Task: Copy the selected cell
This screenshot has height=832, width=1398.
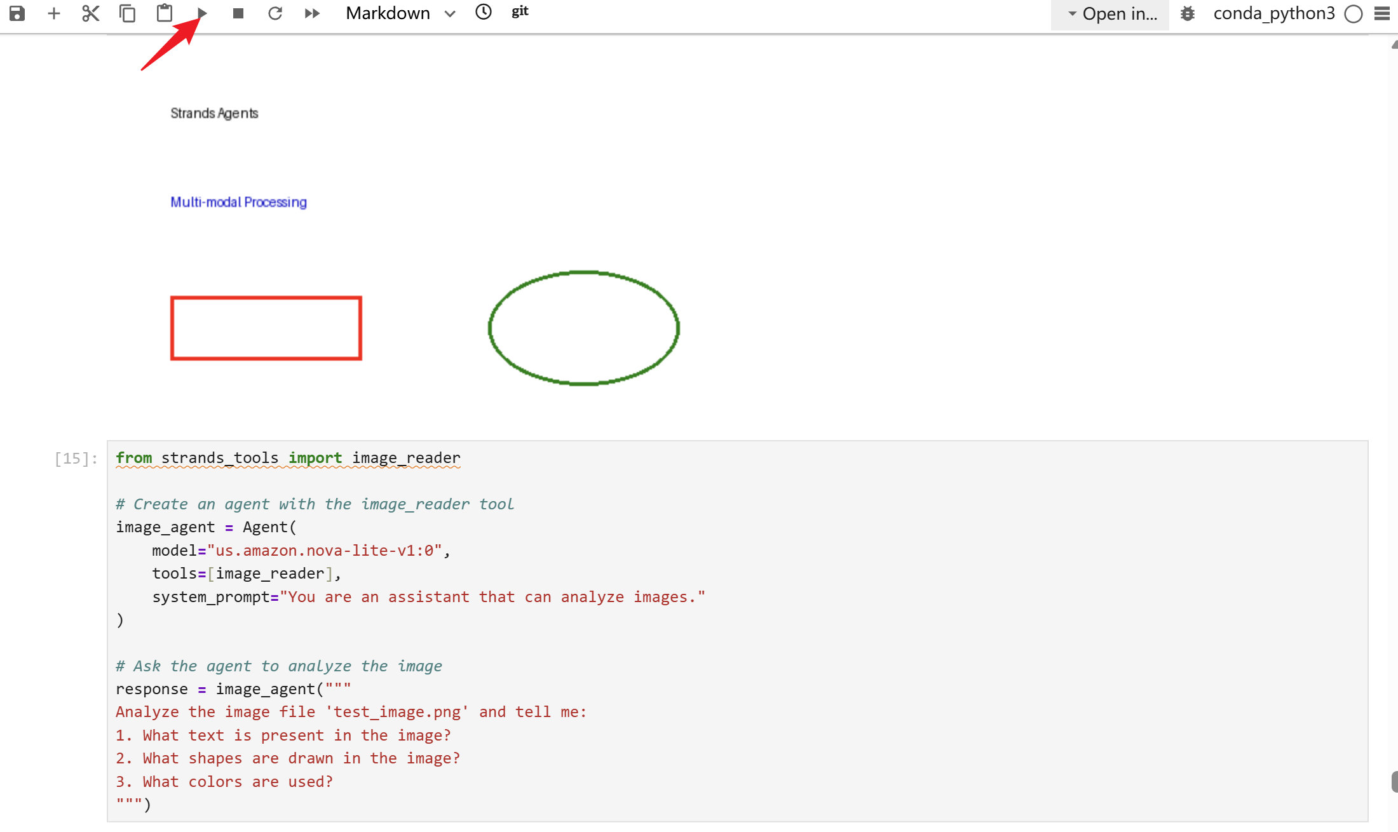Action: tap(128, 13)
